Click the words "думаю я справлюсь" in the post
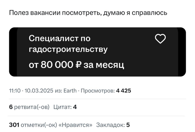This screenshot has height=132, width=195. (x=135, y=13)
